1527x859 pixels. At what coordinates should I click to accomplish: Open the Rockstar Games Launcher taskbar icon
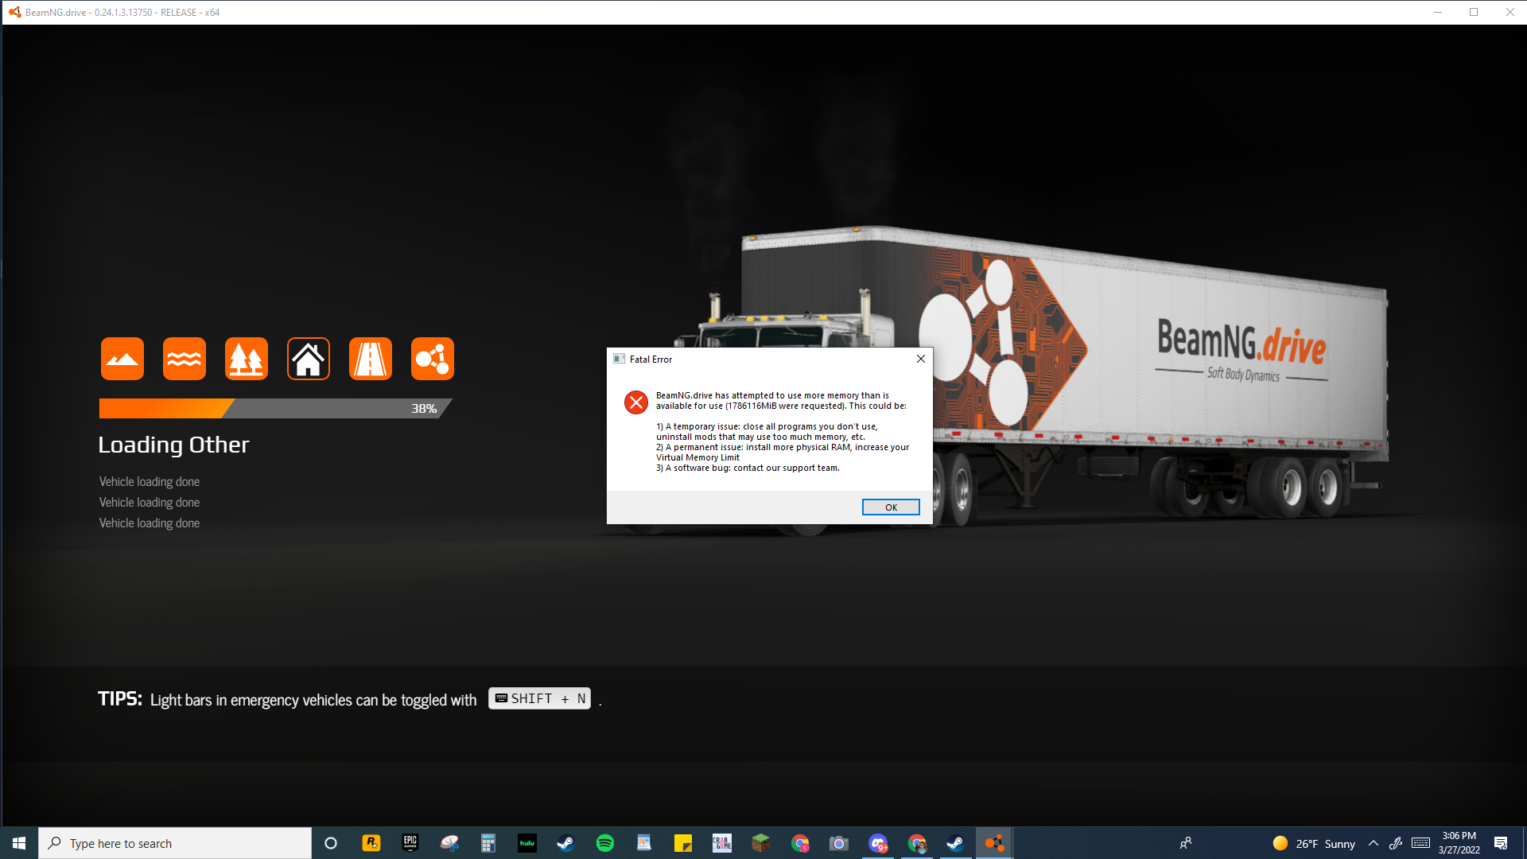371,843
